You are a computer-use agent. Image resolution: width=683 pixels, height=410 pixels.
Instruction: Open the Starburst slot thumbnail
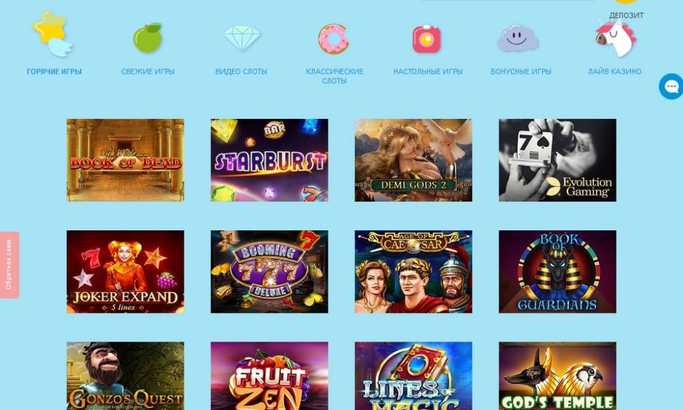(x=269, y=161)
